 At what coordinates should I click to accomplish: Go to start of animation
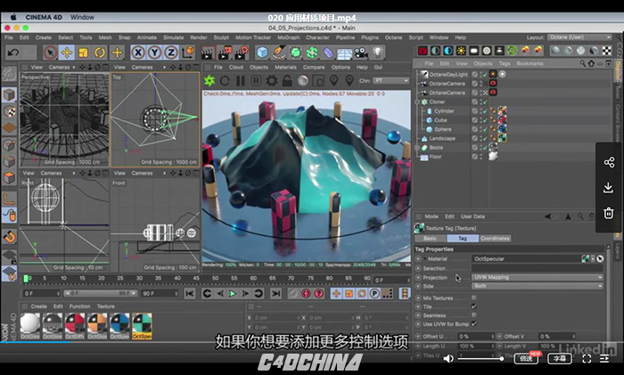click(x=190, y=293)
